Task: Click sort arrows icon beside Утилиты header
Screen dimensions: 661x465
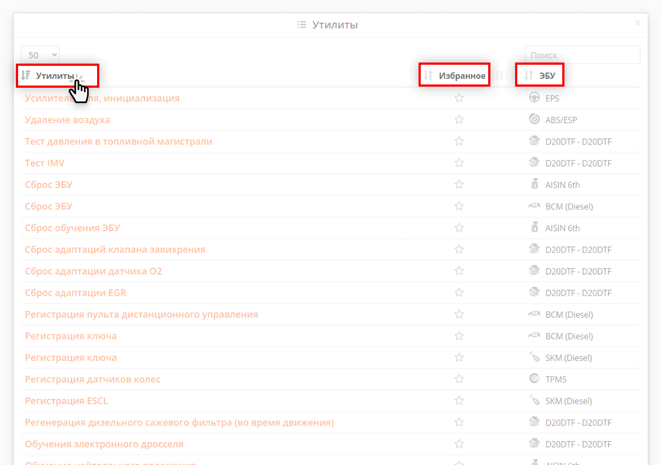Action: point(25,76)
